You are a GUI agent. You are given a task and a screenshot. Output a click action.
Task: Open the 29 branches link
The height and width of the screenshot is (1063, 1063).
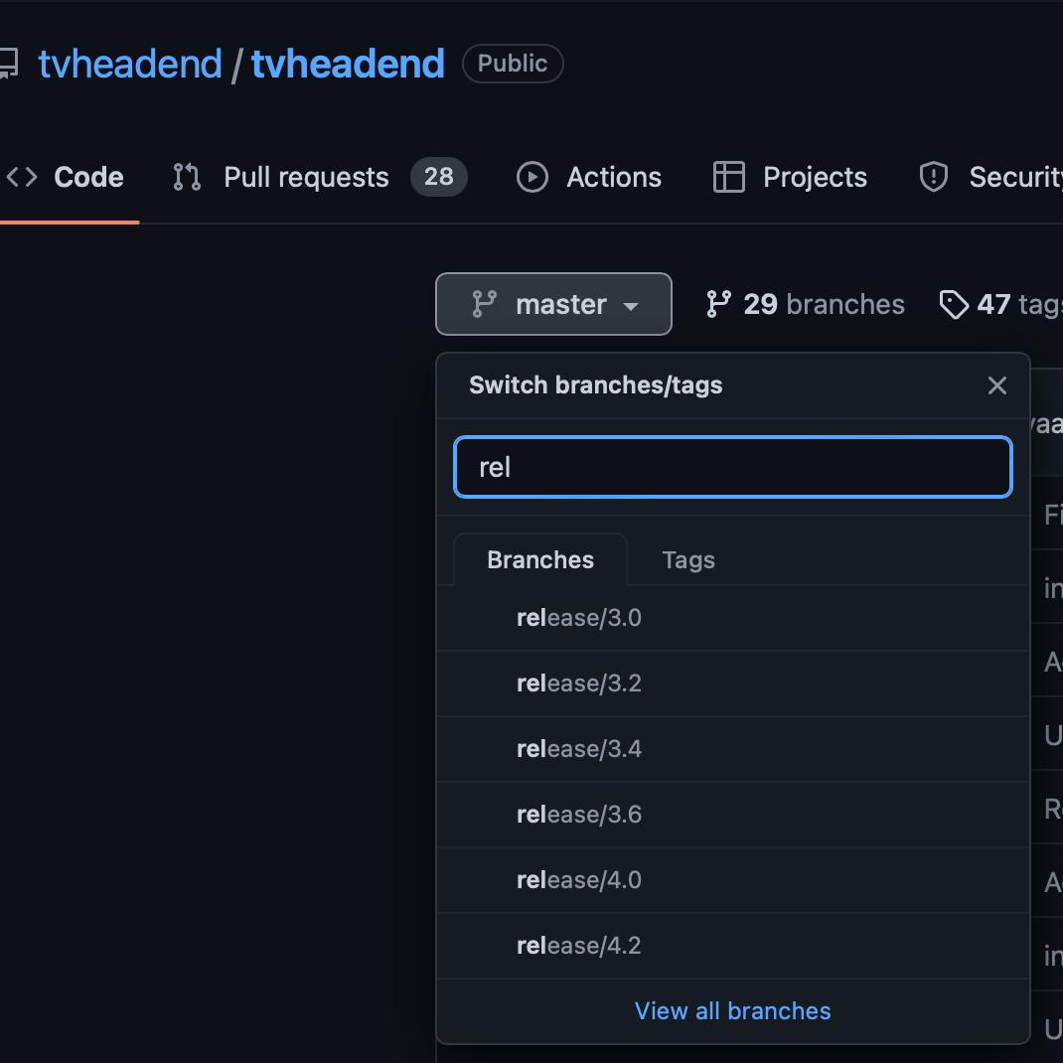coord(805,304)
